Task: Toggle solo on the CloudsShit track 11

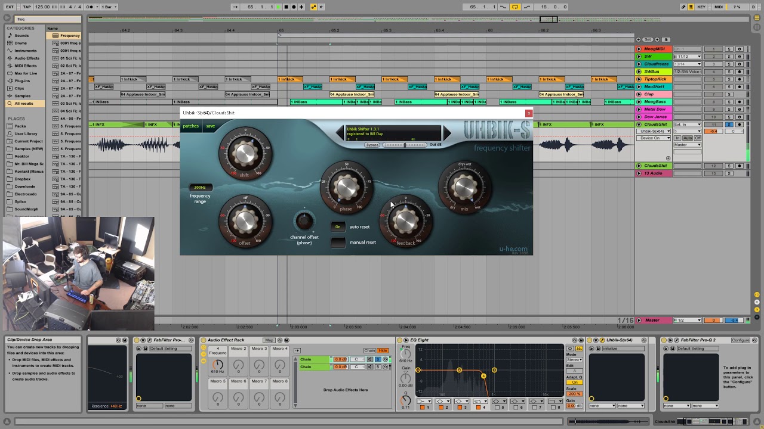Action: click(729, 125)
